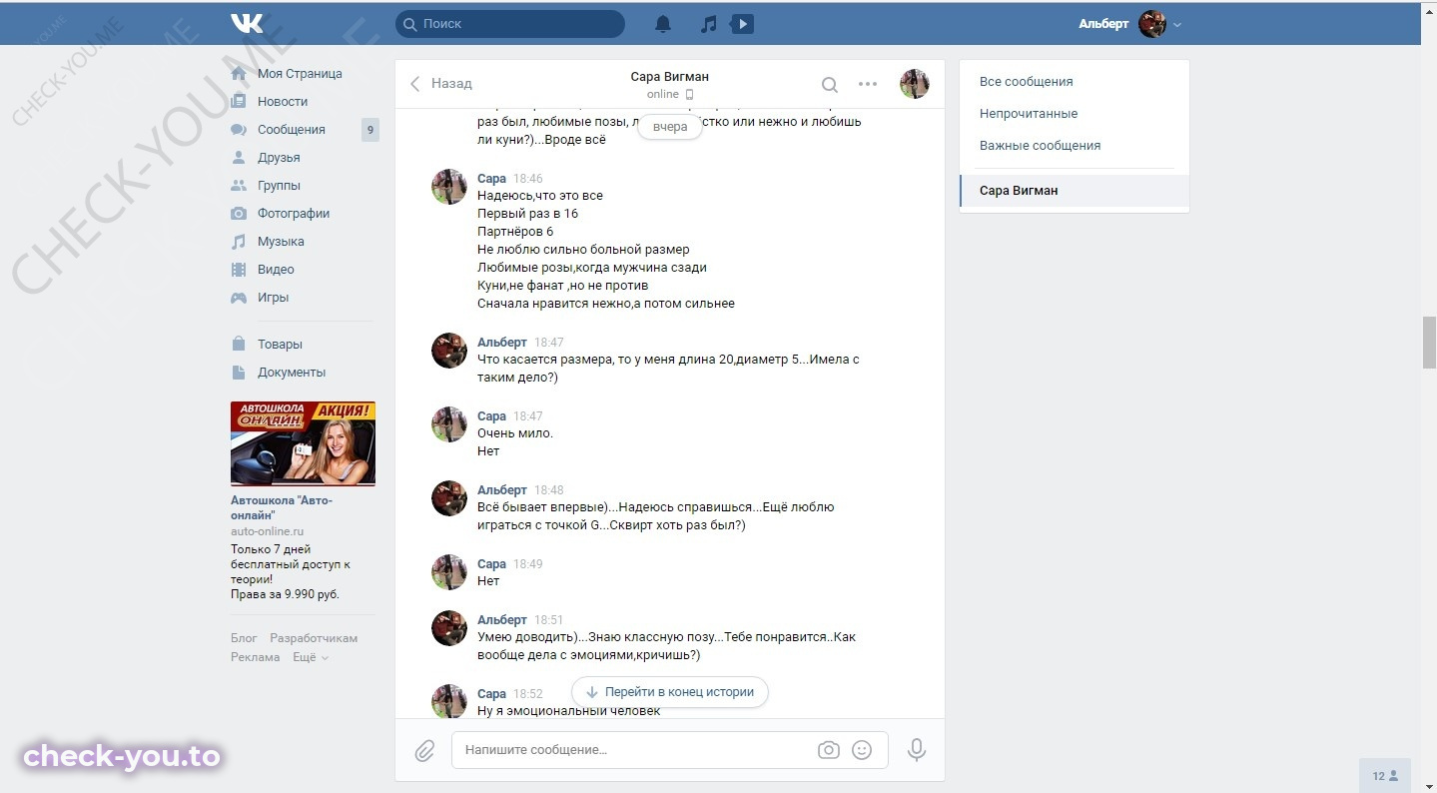Open Группы section
Image resolution: width=1437 pixels, height=793 pixels.
click(279, 186)
